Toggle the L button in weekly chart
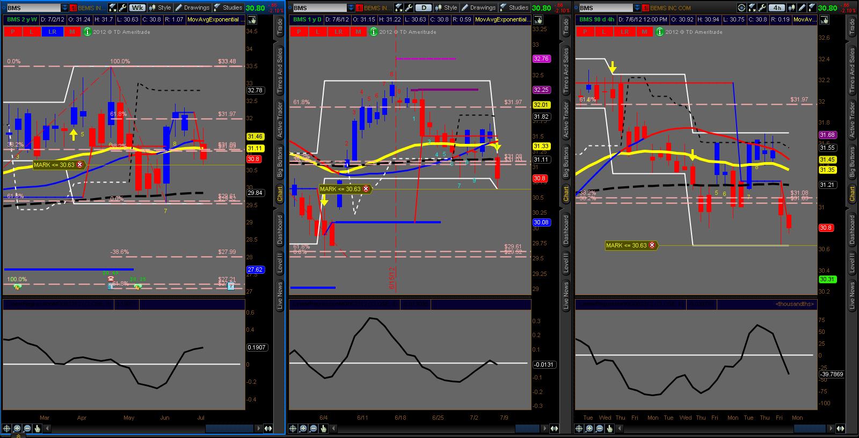This screenshot has height=438, width=859. coord(32,32)
